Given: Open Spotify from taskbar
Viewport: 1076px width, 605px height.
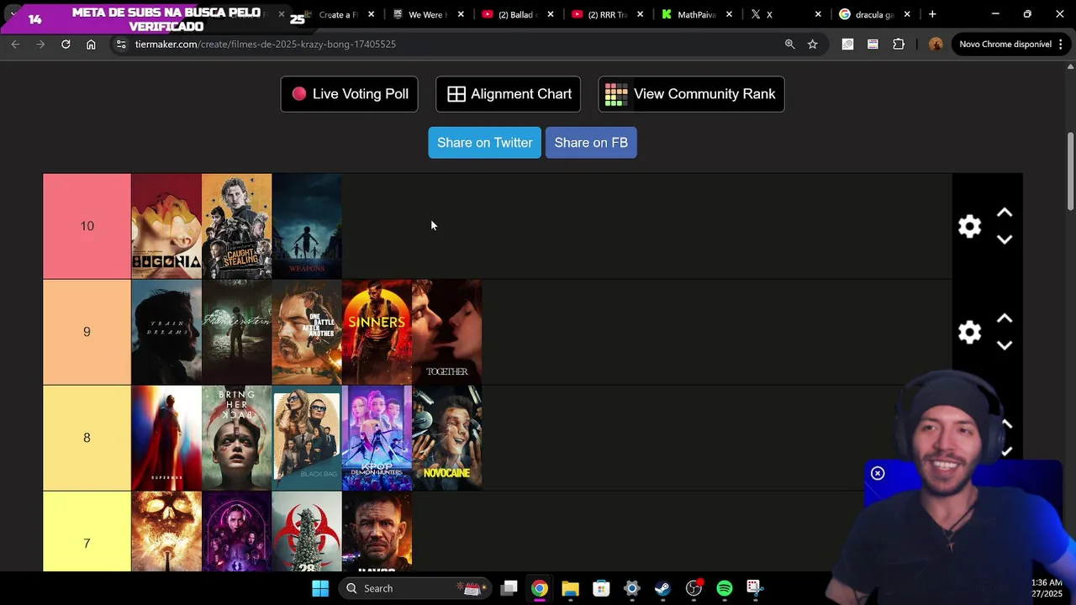Looking at the screenshot, I should (x=725, y=588).
